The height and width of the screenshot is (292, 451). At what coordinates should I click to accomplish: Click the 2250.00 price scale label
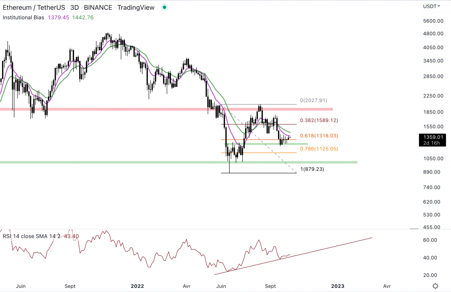433,96
